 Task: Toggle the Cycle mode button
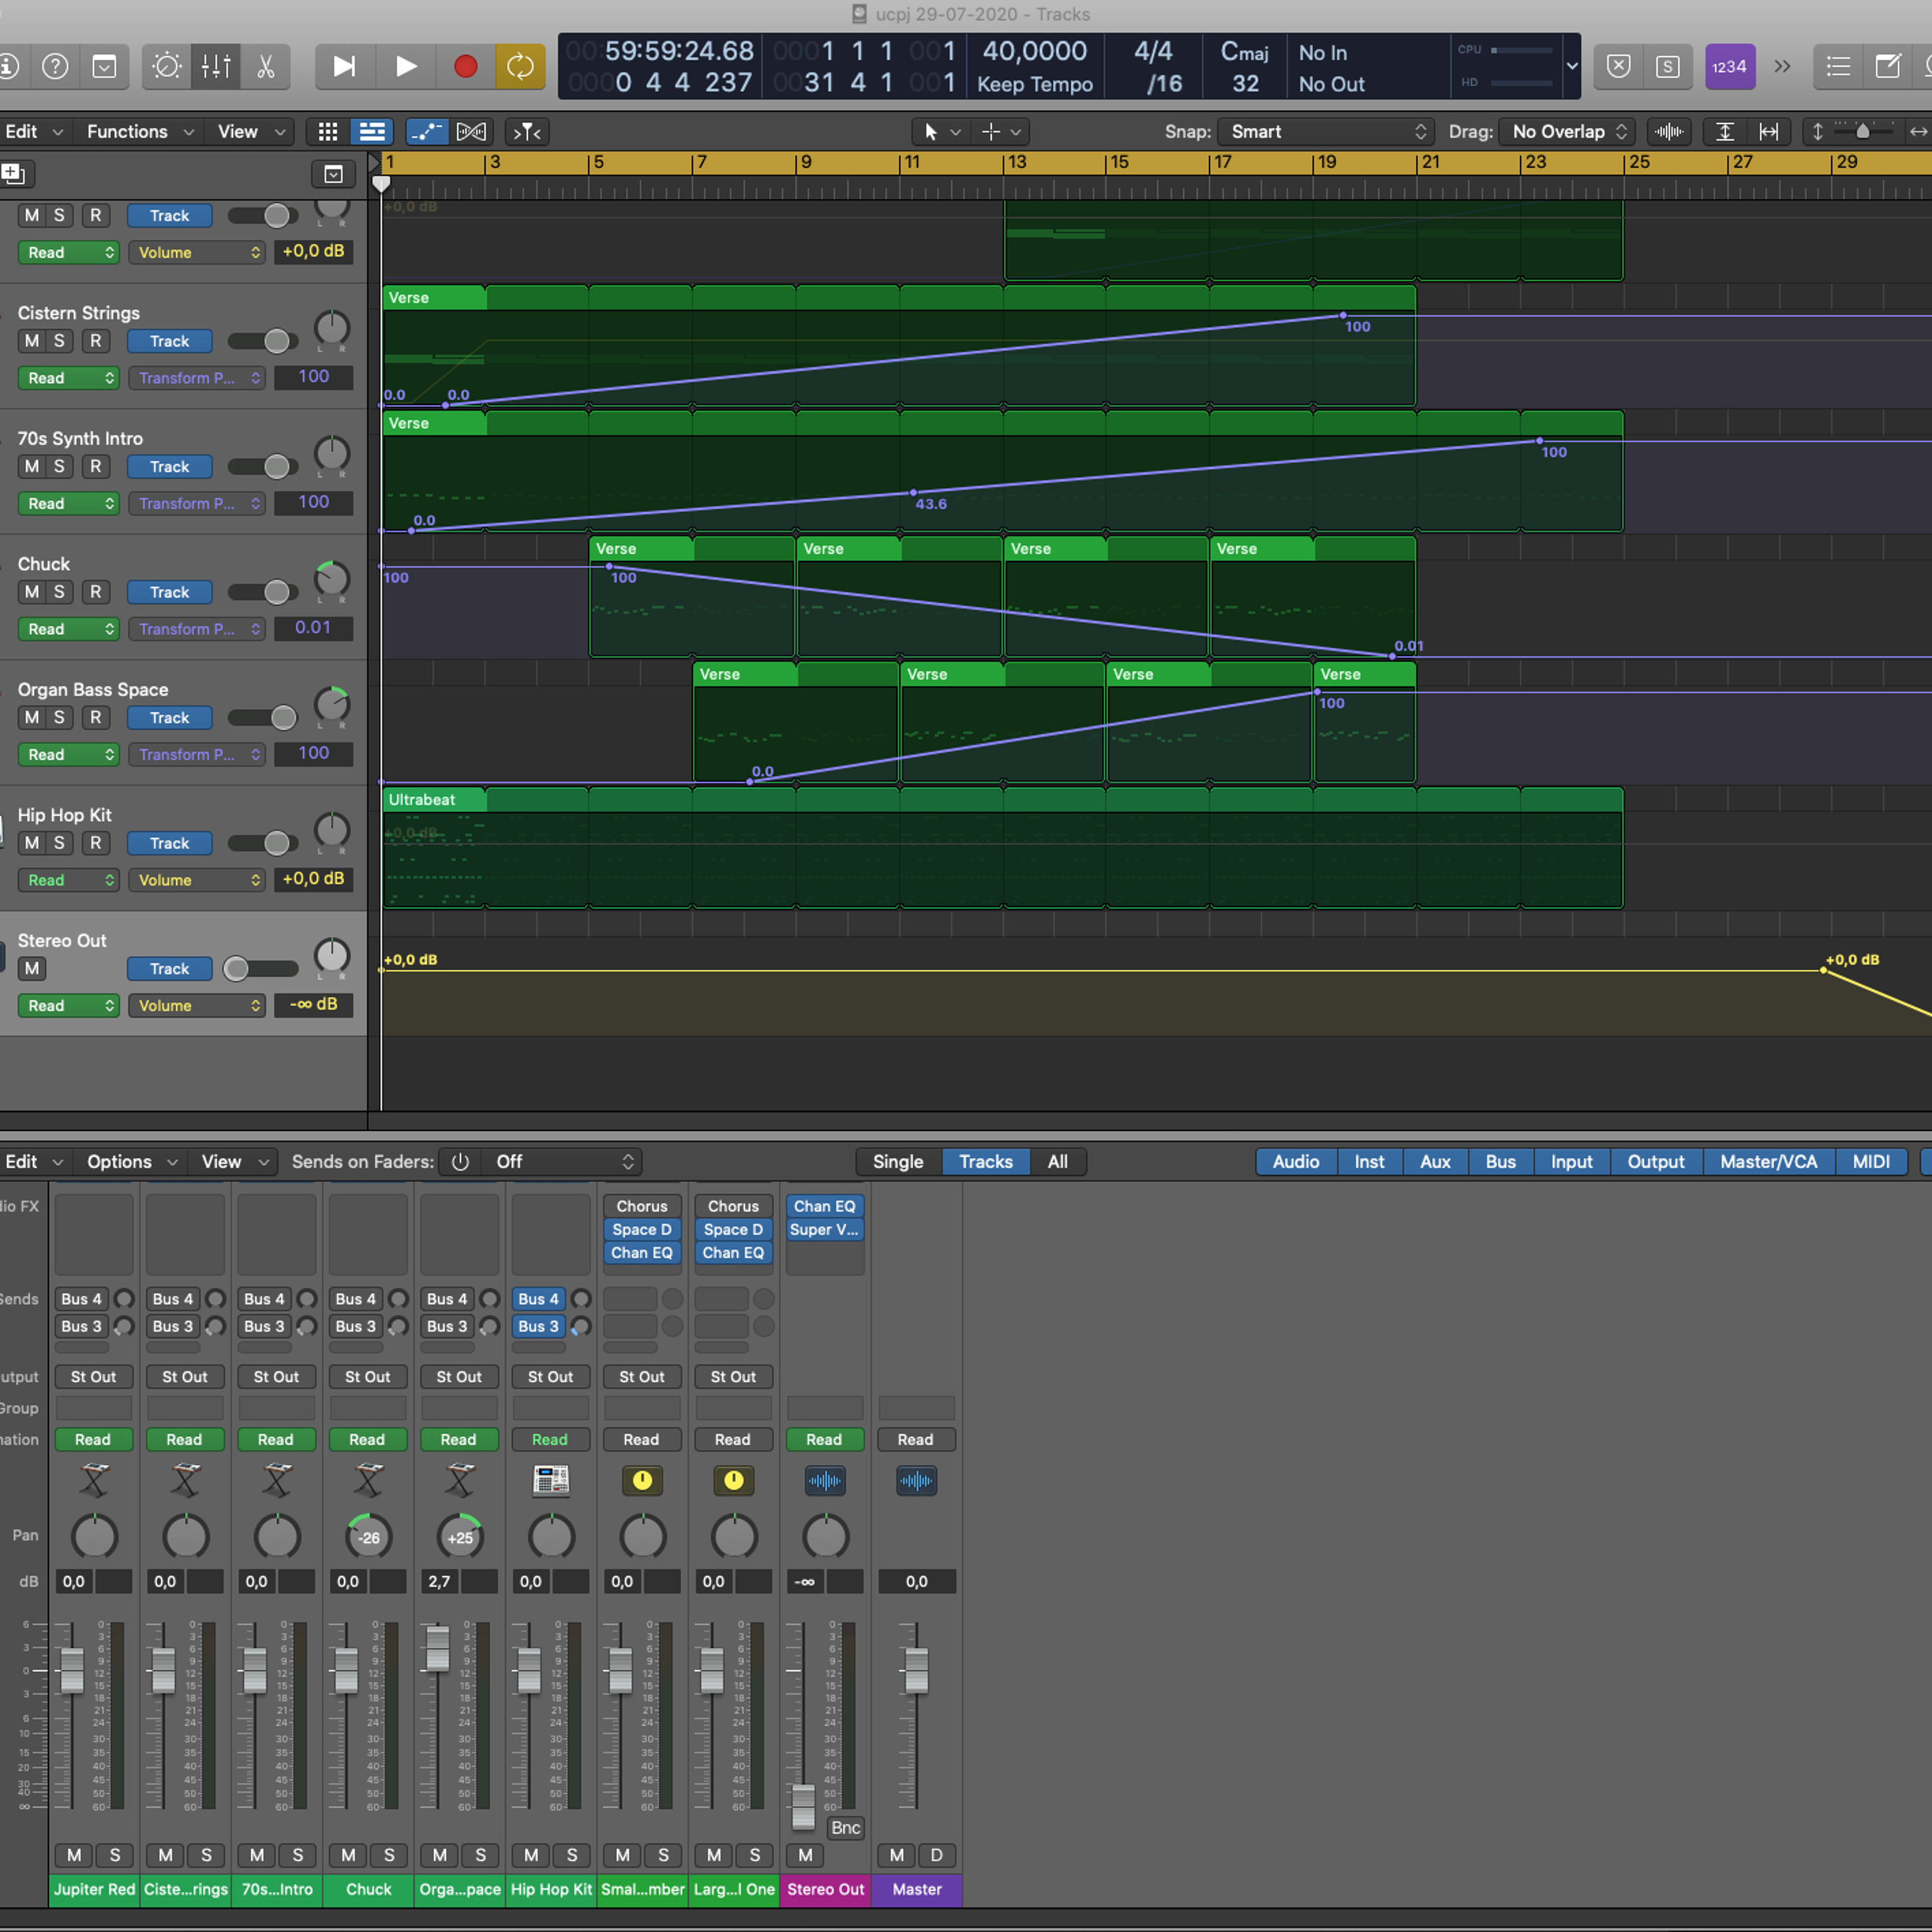tap(520, 67)
